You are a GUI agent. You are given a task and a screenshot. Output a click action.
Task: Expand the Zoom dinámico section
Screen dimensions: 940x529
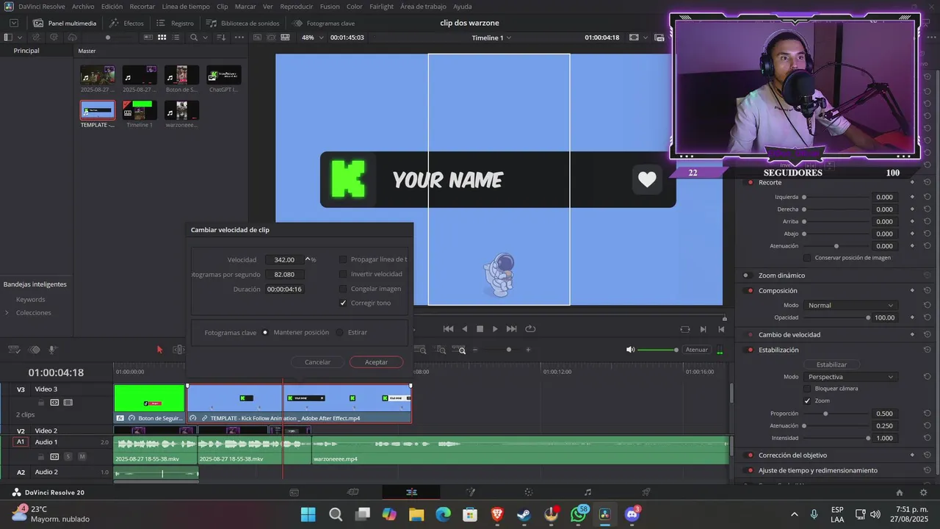[781, 276]
